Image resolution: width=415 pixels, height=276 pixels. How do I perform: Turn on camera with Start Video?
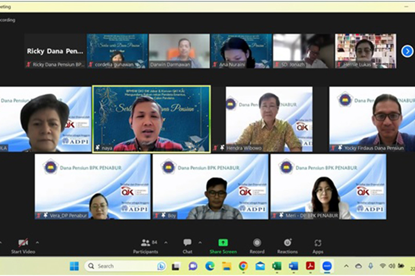pos(23,246)
